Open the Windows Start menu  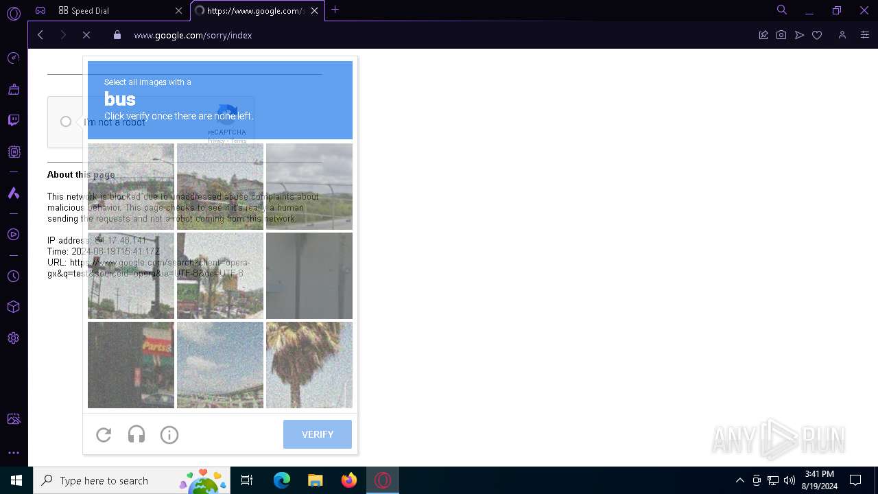pyautogui.click(x=16, y=480)
